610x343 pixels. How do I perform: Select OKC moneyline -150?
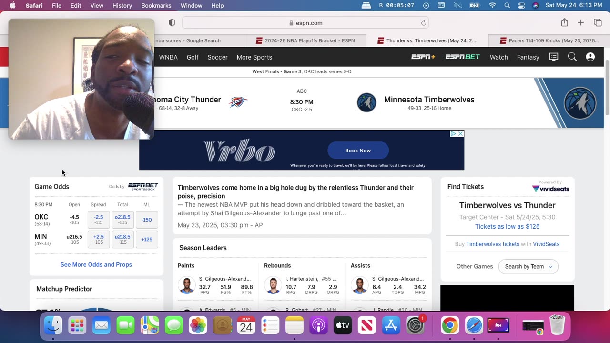tap(147, 220)
